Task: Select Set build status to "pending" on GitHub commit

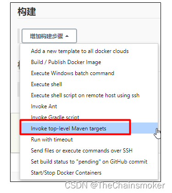Action: point(89,162)
